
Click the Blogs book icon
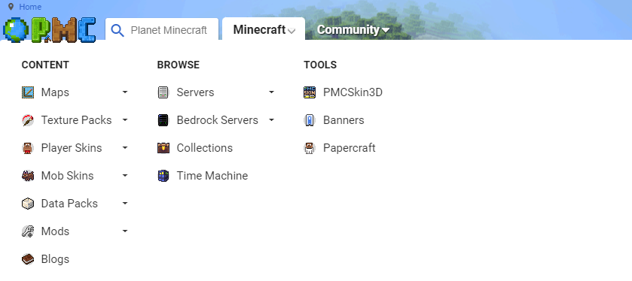point(28,259)
